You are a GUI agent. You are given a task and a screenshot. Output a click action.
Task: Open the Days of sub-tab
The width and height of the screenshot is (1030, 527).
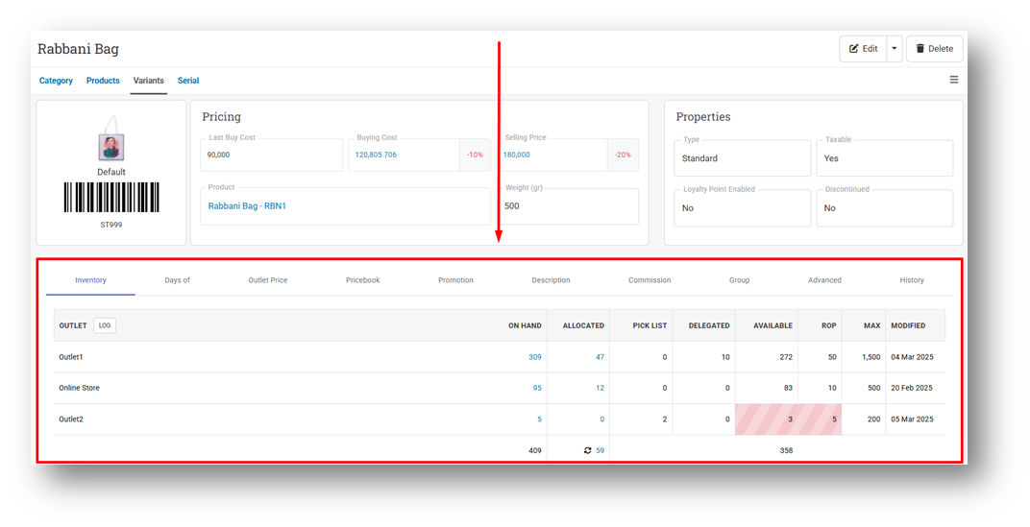[x=178, y=280]
